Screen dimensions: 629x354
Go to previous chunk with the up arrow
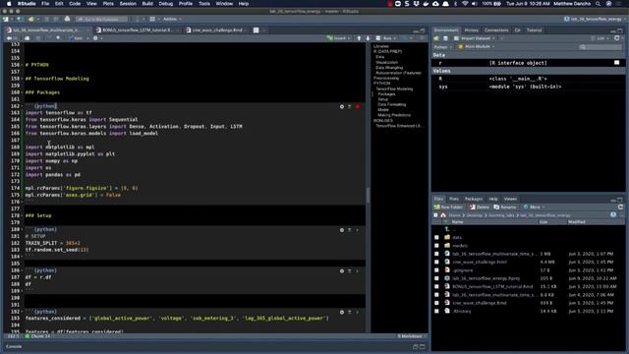click(x=359, y=38)
